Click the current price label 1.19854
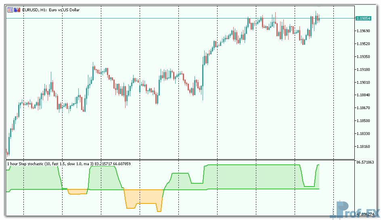 point(364,19)
